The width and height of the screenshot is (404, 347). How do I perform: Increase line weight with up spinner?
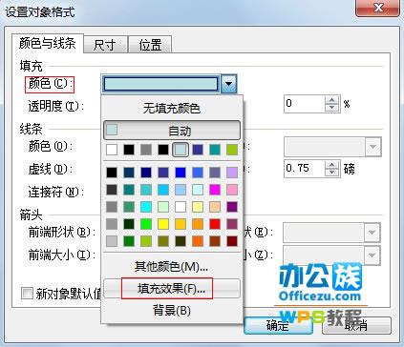[x=332, y=164]
